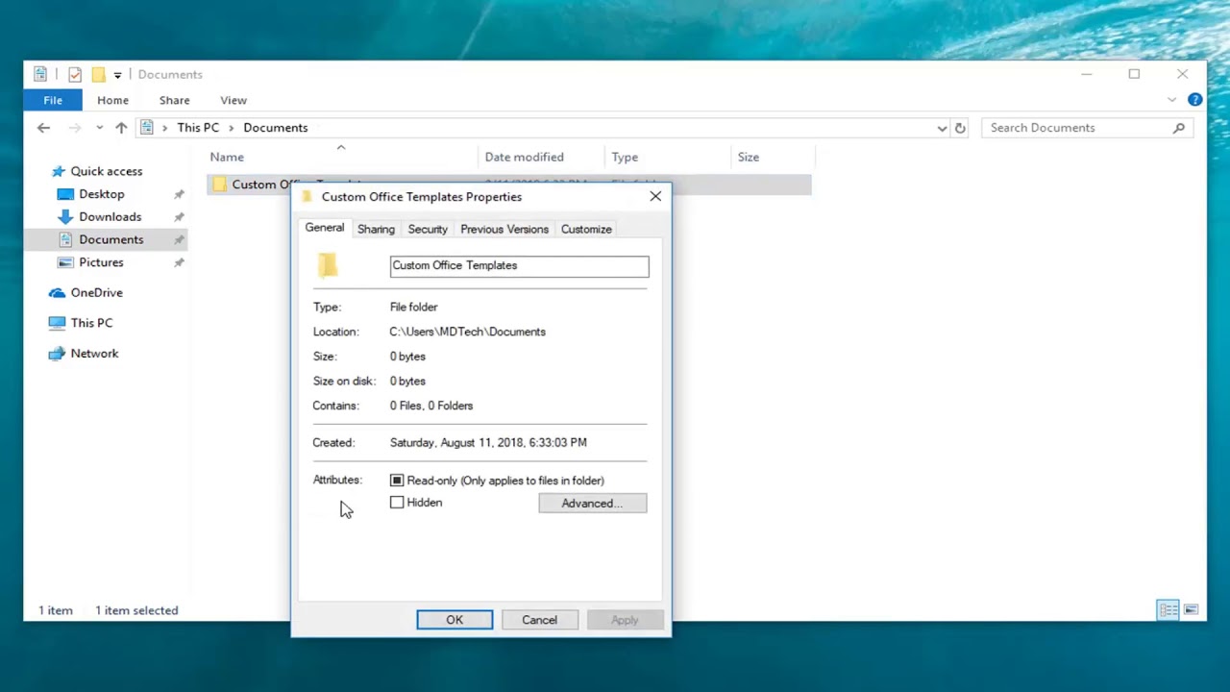Maximize the Documents Explorer window

1134,74
